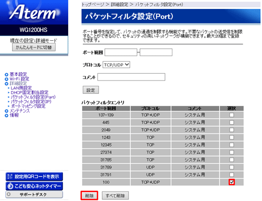Uncheck the box for port 100
262x201 pixels.
coord(232,182)
